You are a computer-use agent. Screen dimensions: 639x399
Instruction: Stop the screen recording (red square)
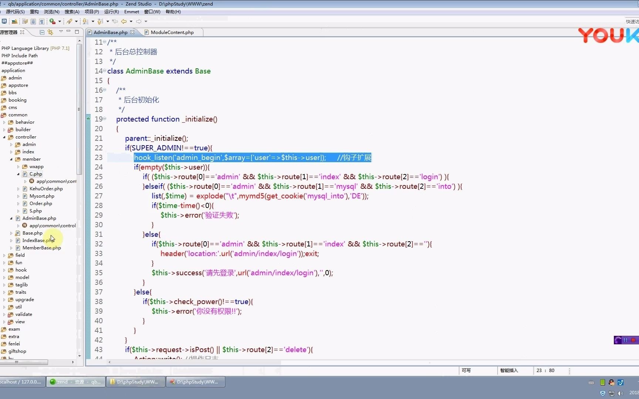click(633, 340)
